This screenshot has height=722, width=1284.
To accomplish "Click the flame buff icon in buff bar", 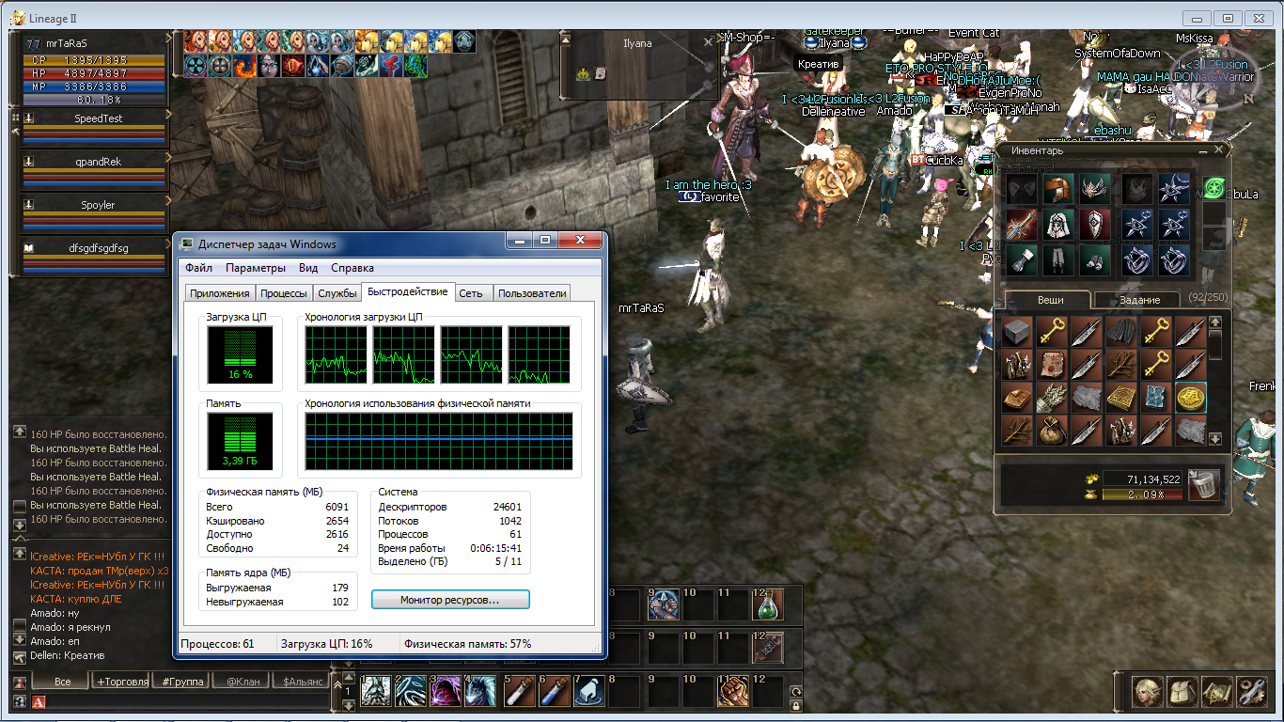I will (x=244, y=65).
